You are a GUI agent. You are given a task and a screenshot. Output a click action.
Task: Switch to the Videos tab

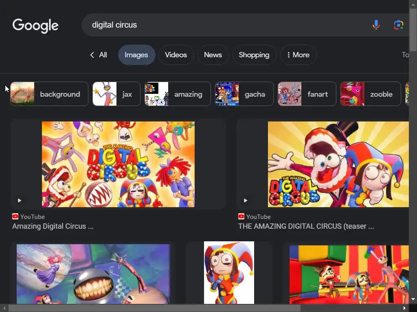click(x=176, y=55)
